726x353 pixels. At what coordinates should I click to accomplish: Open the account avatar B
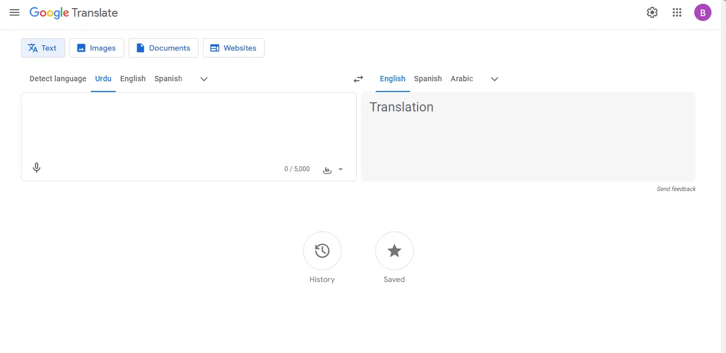point(703,12)
